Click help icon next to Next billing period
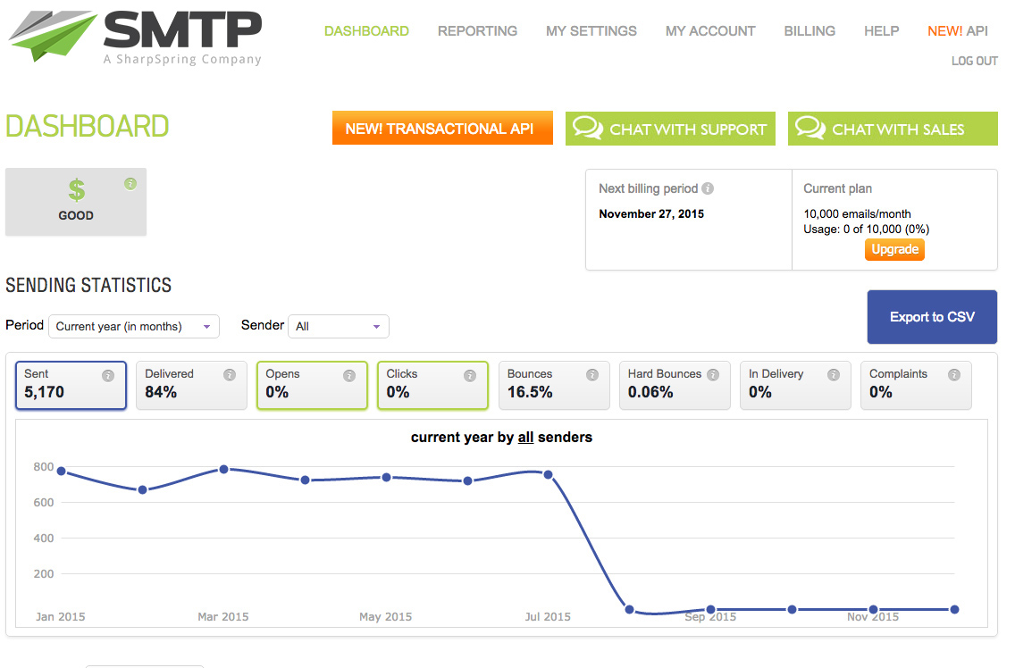This screenshot has height=668, width=1015. (708, 188)
